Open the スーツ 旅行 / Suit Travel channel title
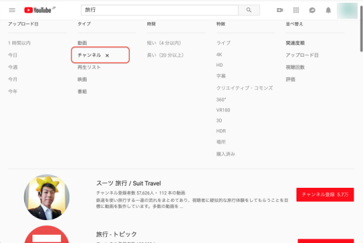Viewport: 363px width, 243px height. (x=128, y=183)
